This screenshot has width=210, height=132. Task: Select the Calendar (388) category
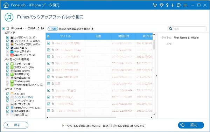tap(23, 97)
